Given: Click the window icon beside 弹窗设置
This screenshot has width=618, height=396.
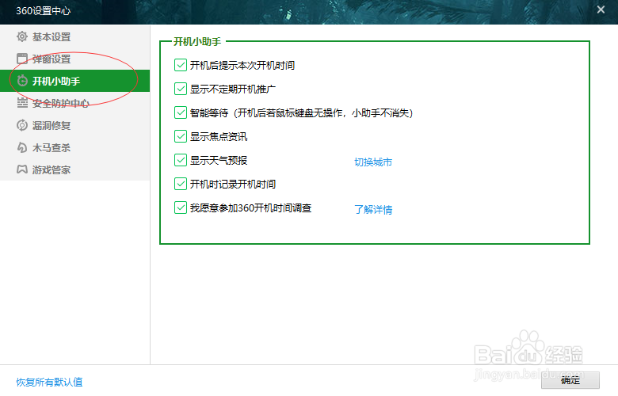Looking at the screenshot, I should [22, 59].
